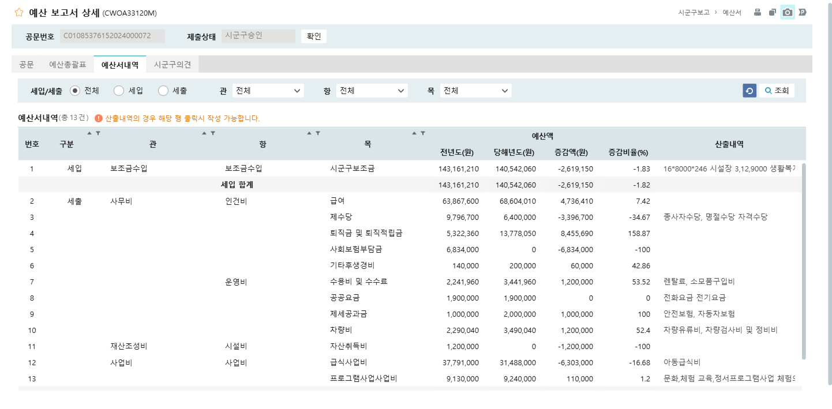Viewport: 832px width, 409px height.
Task: Capture screen with the camera icon
Action: tap(787, 12)
